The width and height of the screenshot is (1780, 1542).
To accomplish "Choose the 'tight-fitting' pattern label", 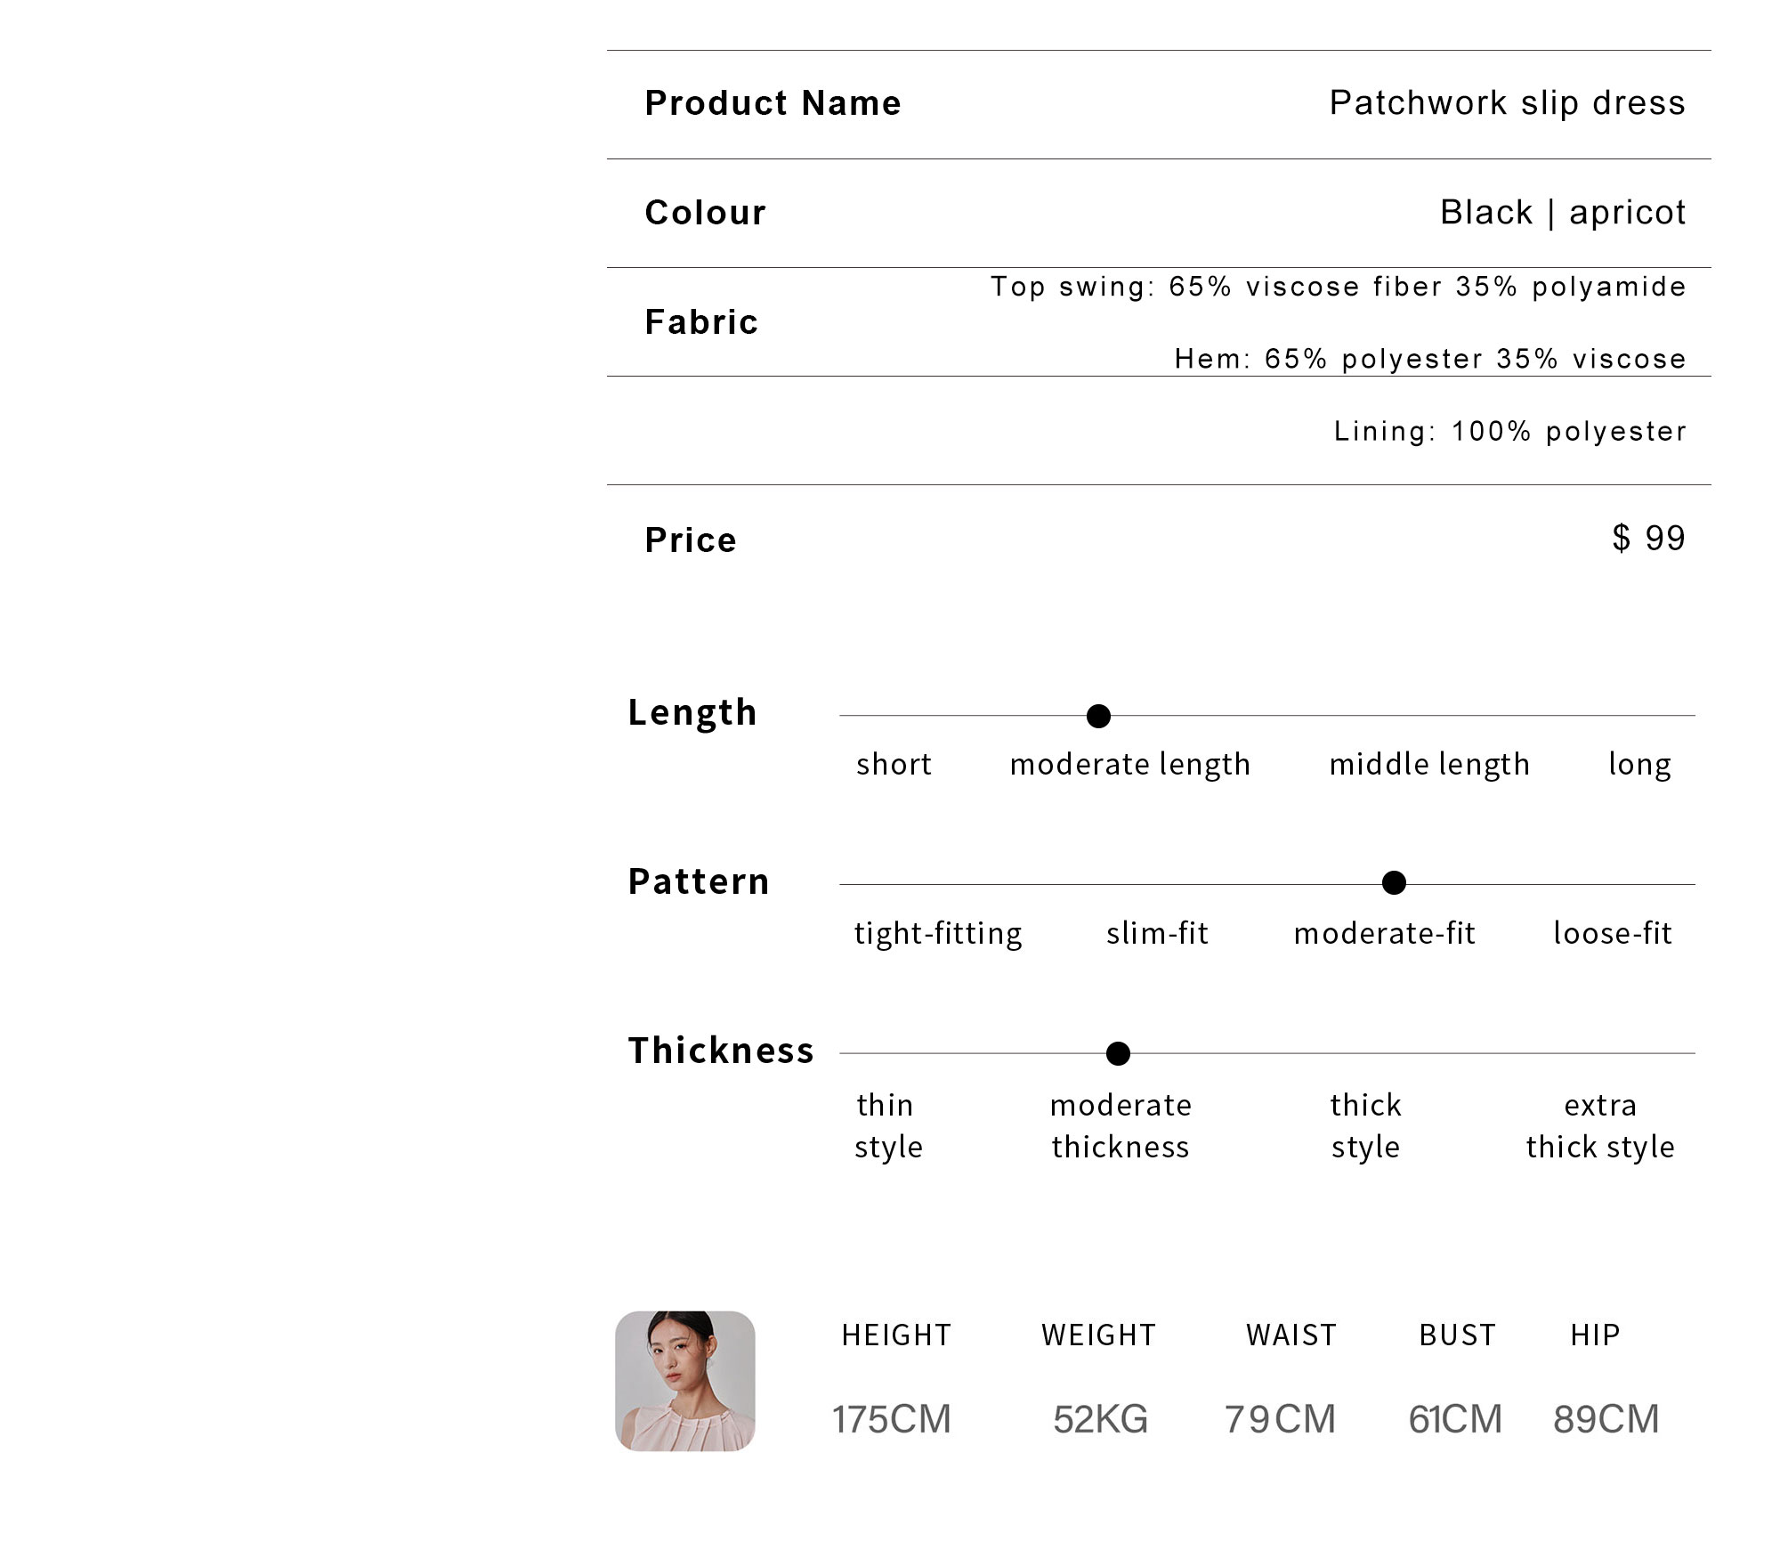I will tap(938, 933).
